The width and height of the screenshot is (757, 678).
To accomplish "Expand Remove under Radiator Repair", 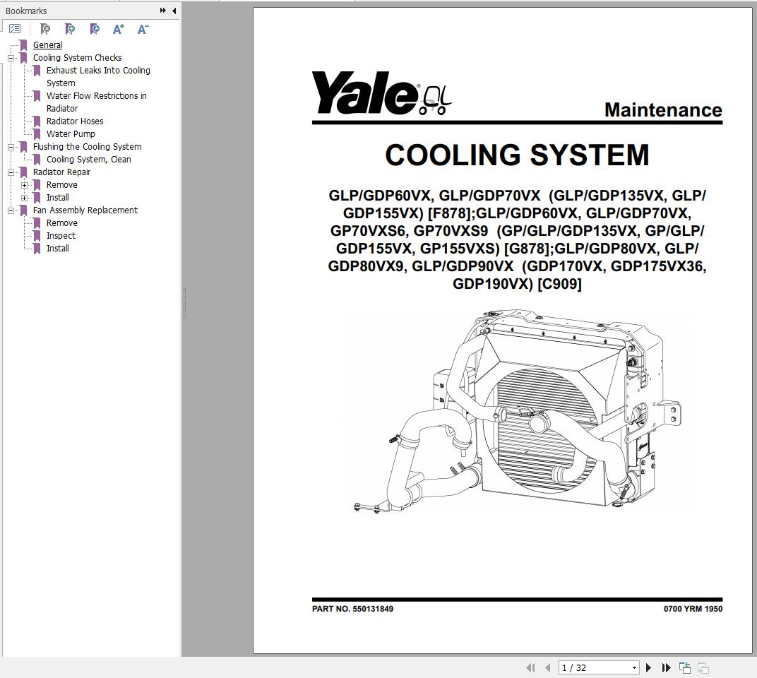I will (24, 185).
